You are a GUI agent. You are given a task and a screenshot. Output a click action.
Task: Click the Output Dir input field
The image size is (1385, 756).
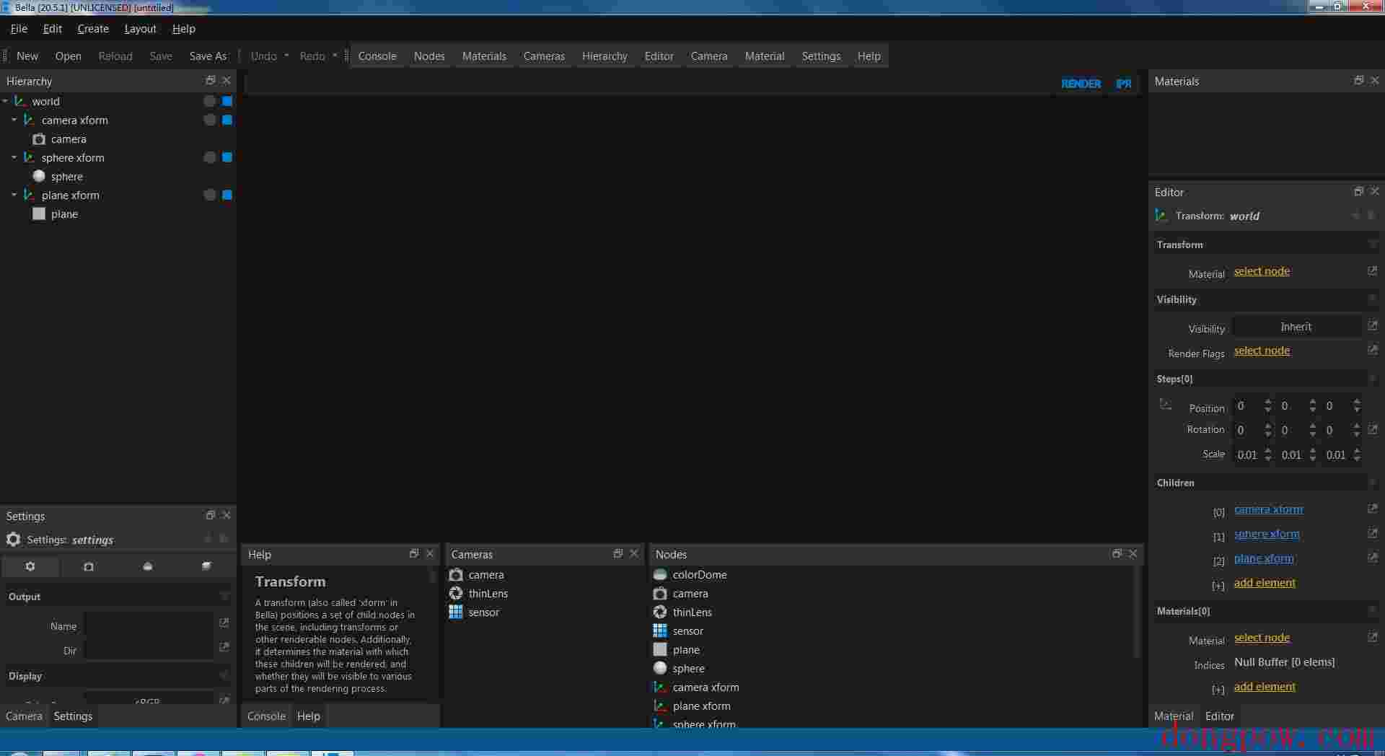[149, 649]
